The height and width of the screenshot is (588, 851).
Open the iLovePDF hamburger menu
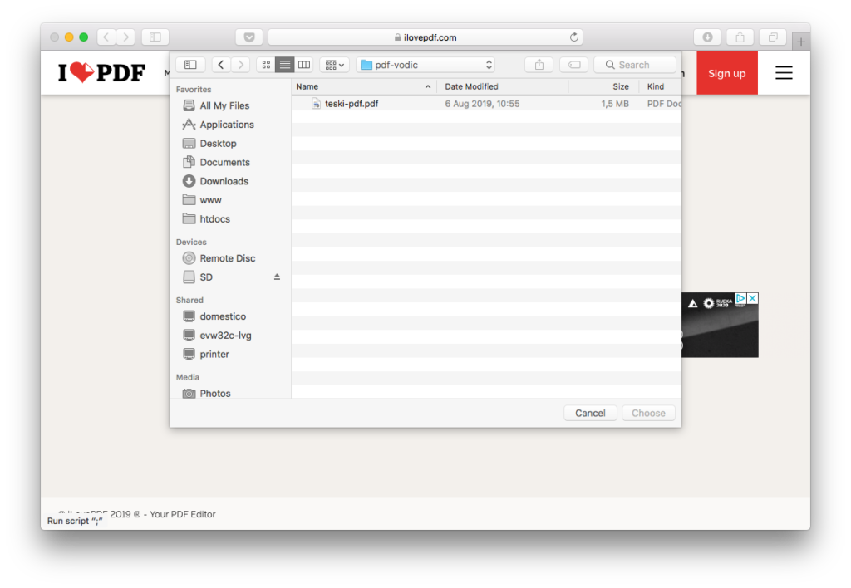tap(784, 73)
